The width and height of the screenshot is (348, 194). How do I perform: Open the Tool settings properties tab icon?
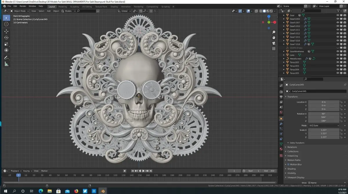281,86
